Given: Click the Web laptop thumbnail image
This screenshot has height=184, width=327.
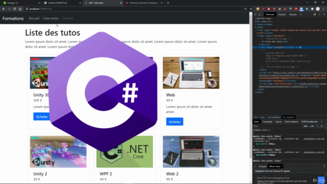Looking at the screenshot, I should tap(191, 73).
